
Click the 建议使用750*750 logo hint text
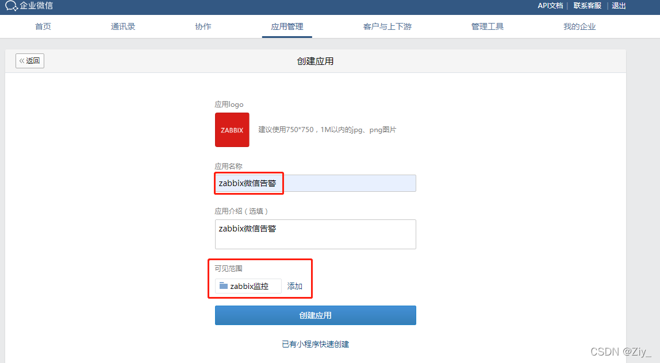[327, 130]
